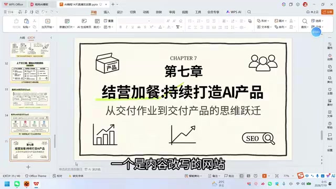Open the 新建幻灯片 dropdown
Viewport: 336px width, 189px height.
coord(67,27)
